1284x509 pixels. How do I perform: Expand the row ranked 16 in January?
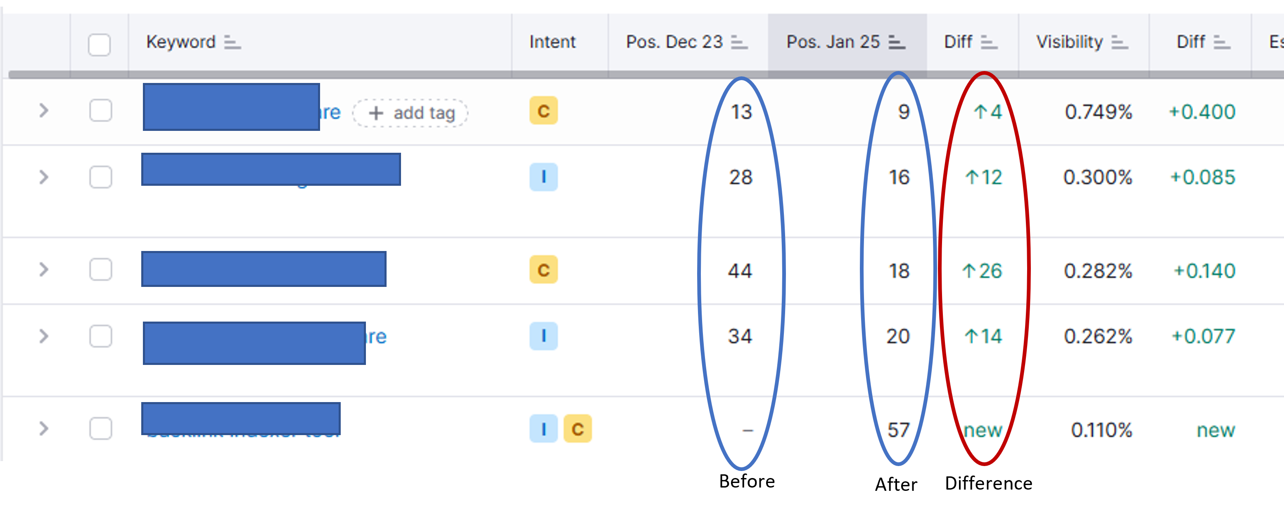44,177
